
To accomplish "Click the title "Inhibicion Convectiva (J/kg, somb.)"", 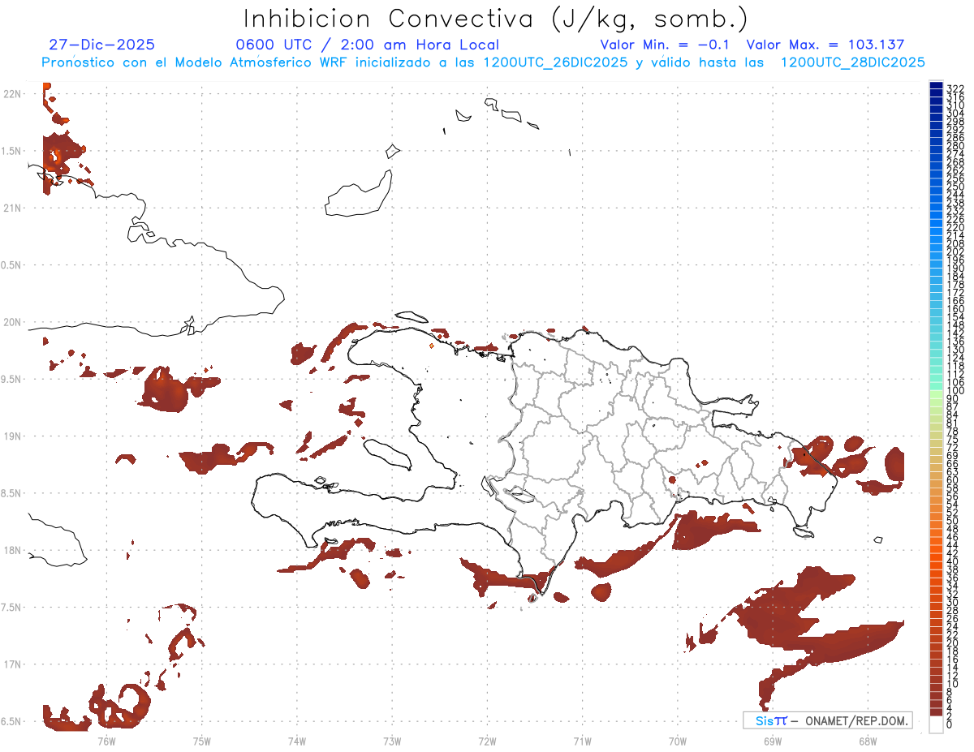I will (x=496, y=19).
